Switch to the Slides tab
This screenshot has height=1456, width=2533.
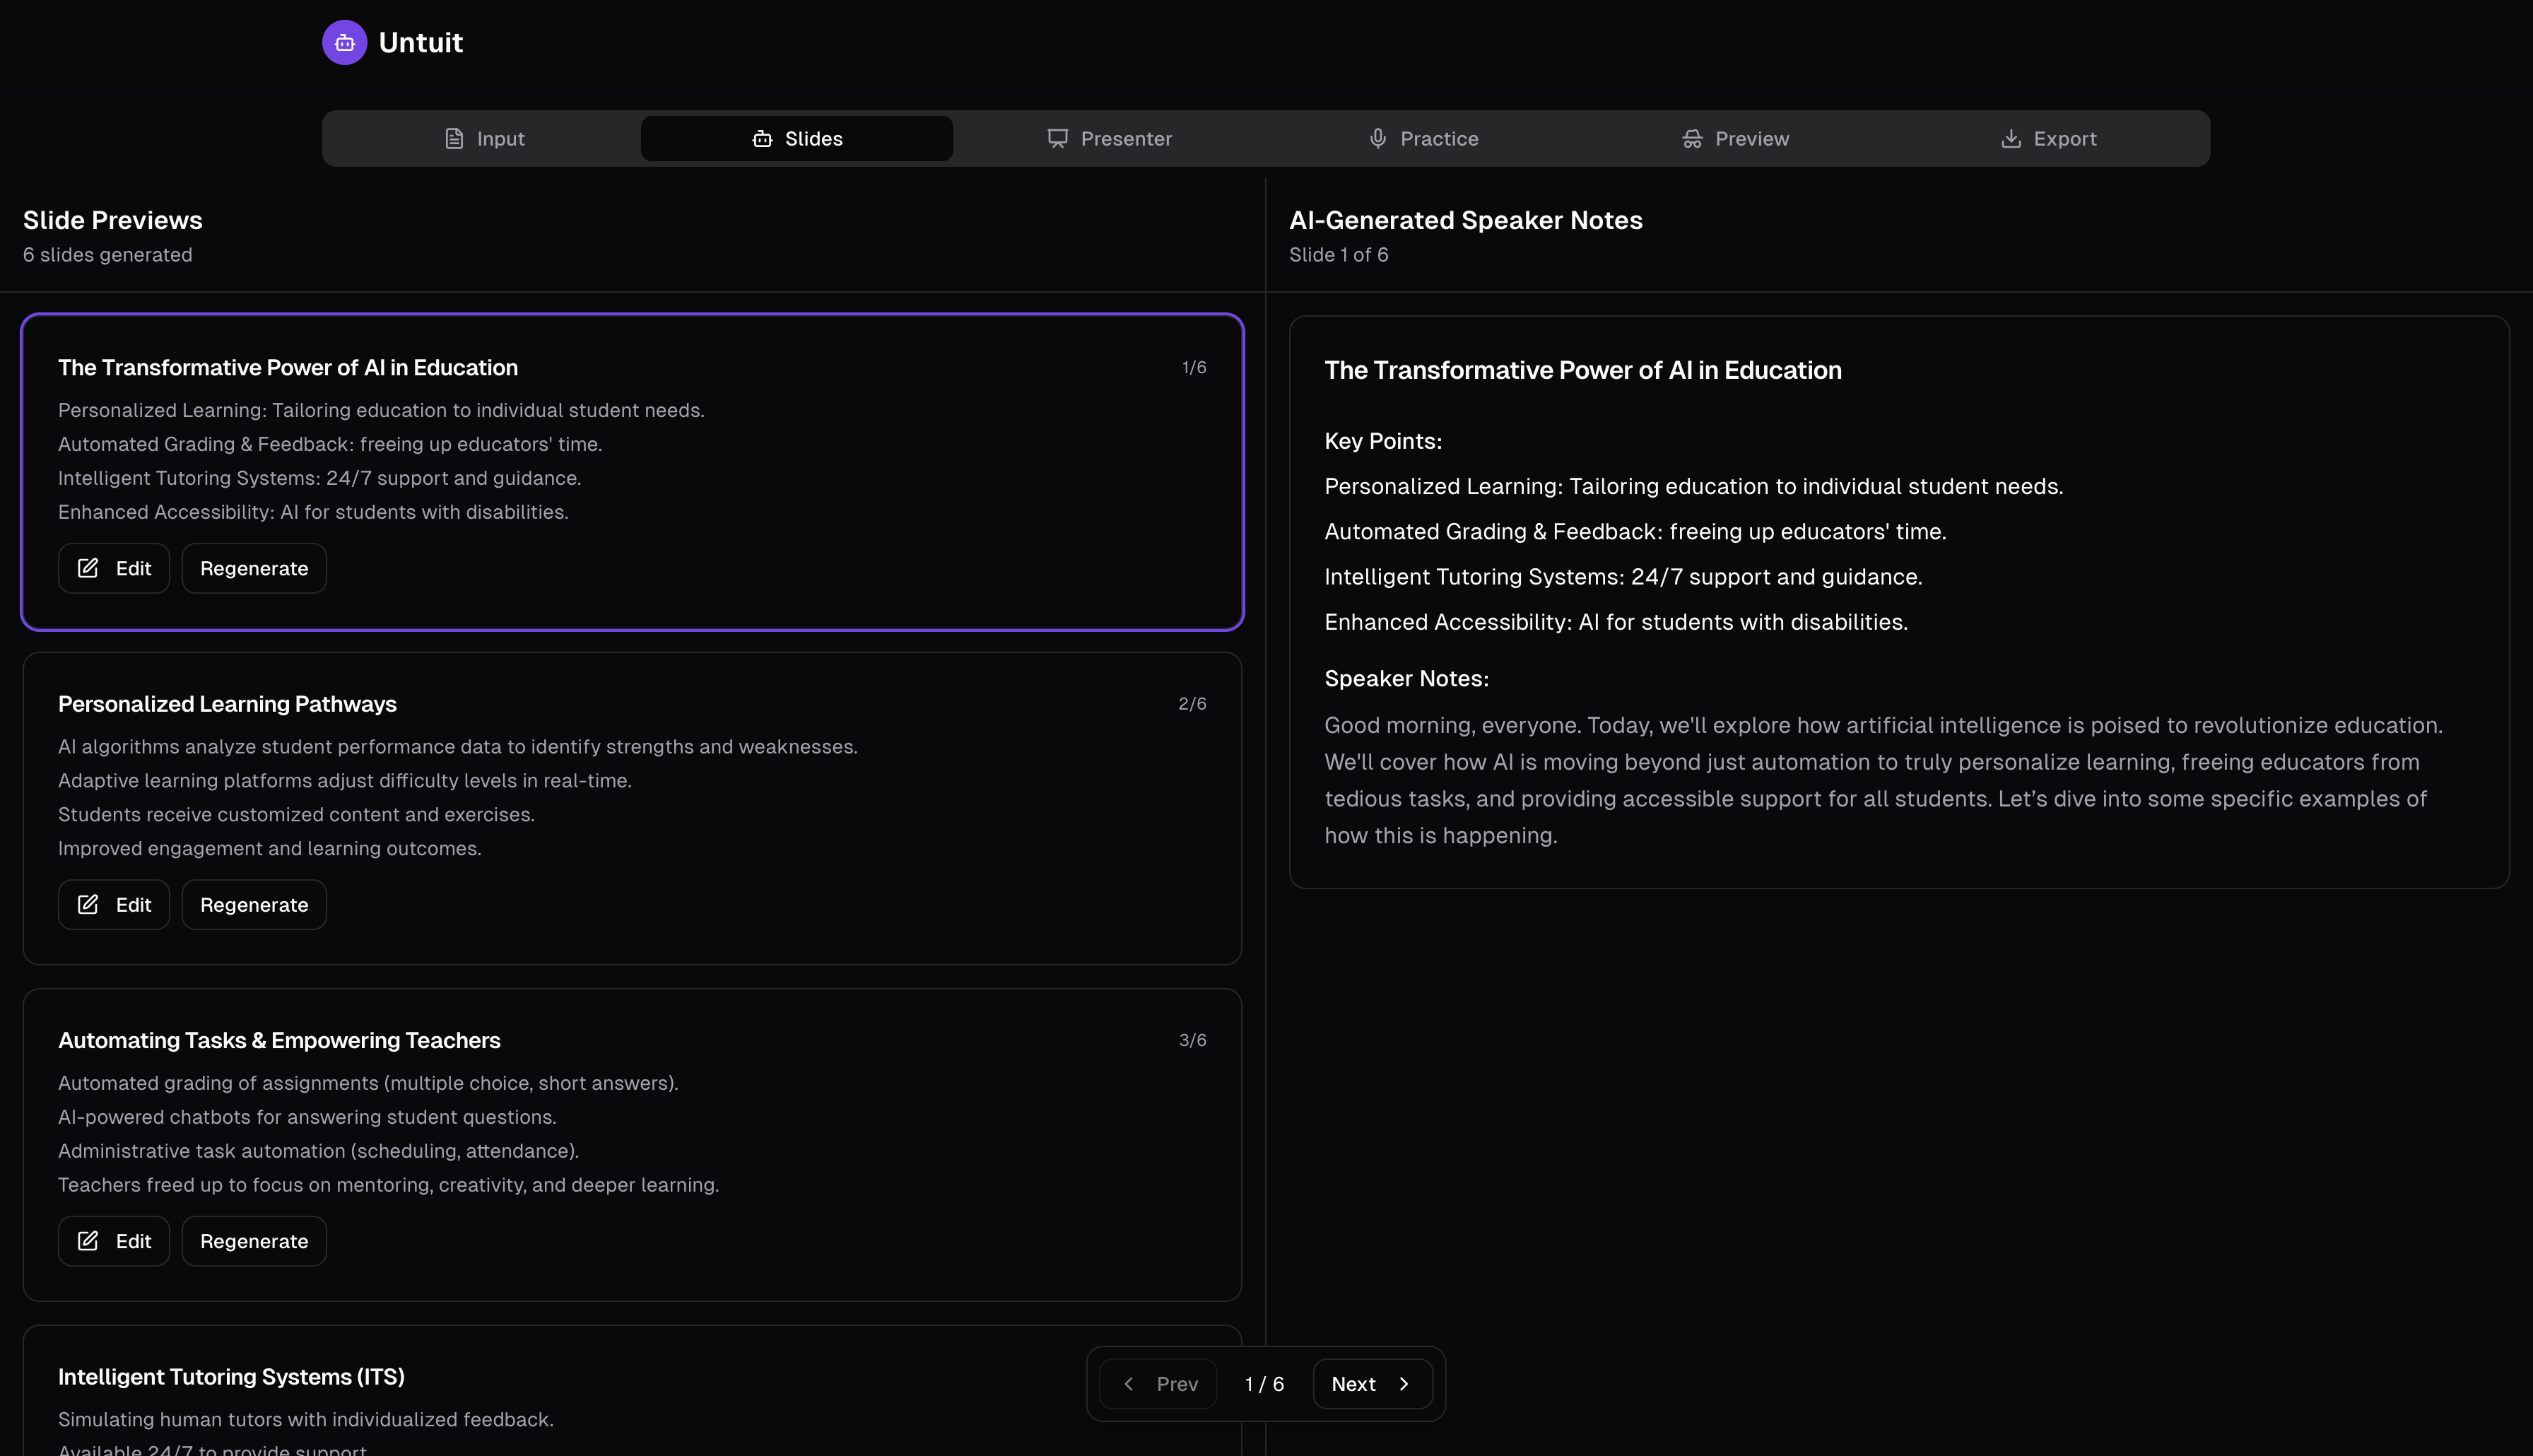[x=797, y=139]
